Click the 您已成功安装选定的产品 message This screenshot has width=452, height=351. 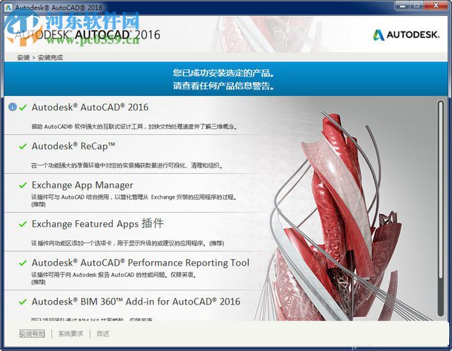223,72
